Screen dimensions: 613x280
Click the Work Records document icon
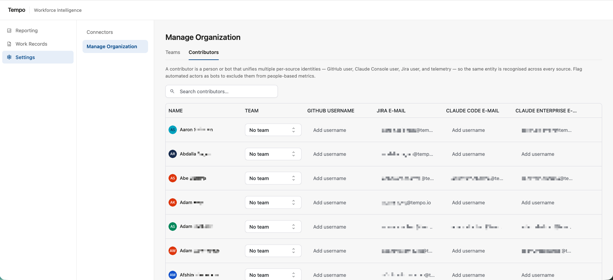click(9, 44)
